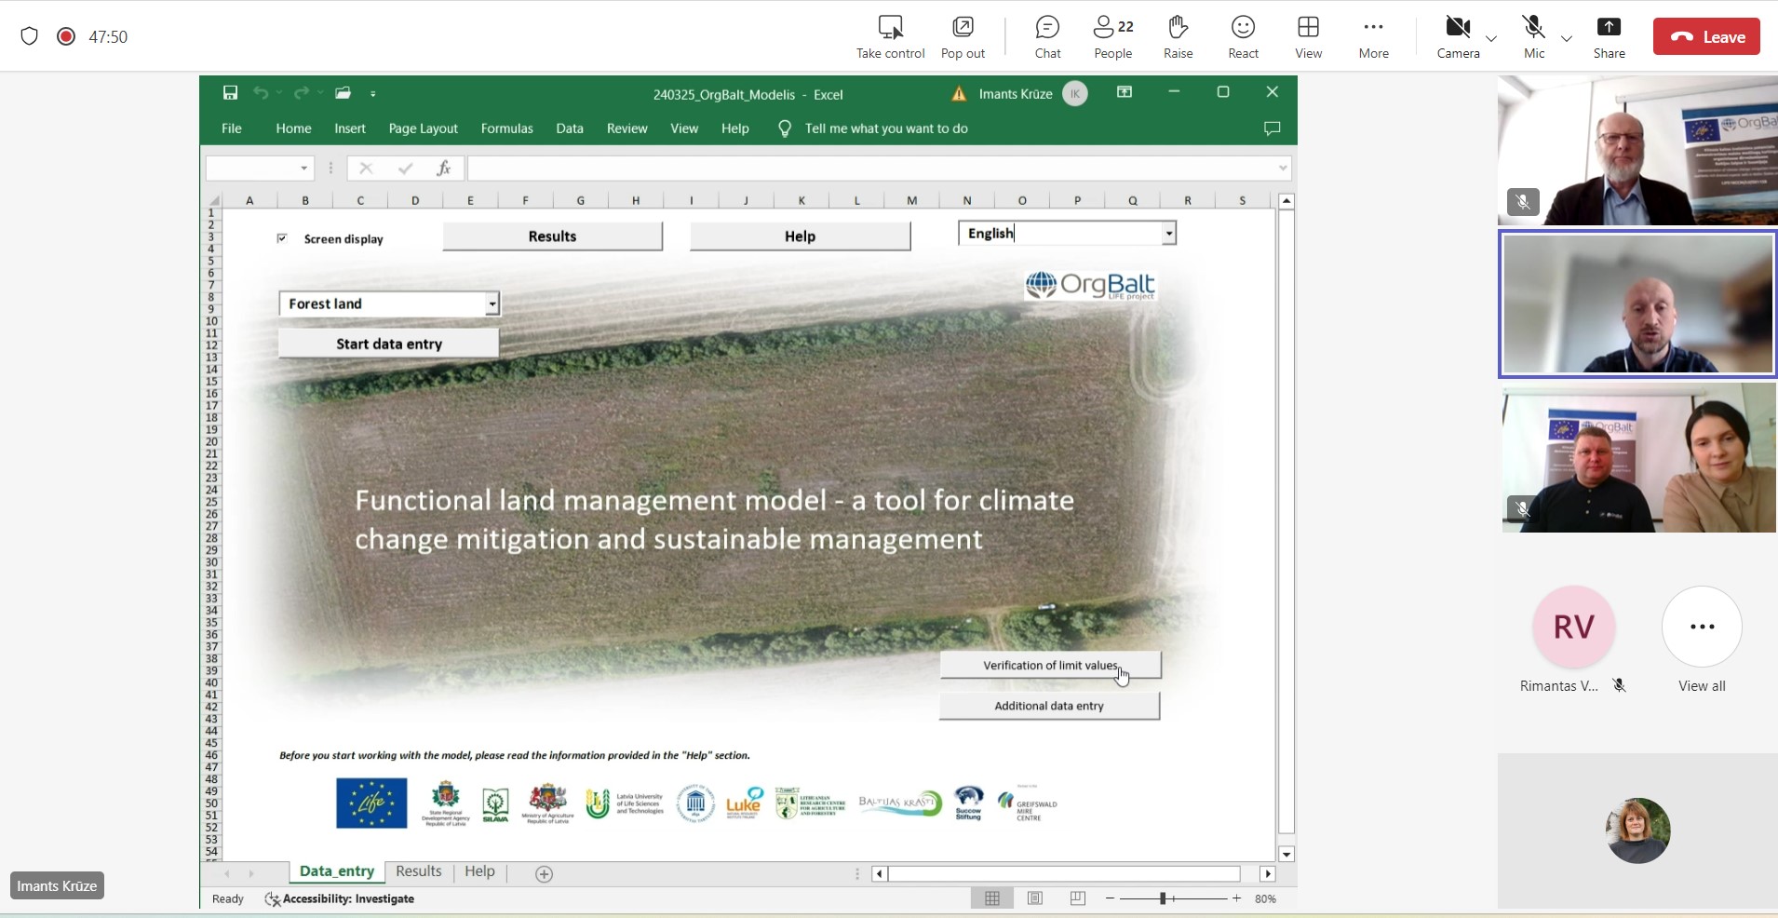Open the Data ribbon tab
Viewport: 1778px width, 918px height.
570,128
